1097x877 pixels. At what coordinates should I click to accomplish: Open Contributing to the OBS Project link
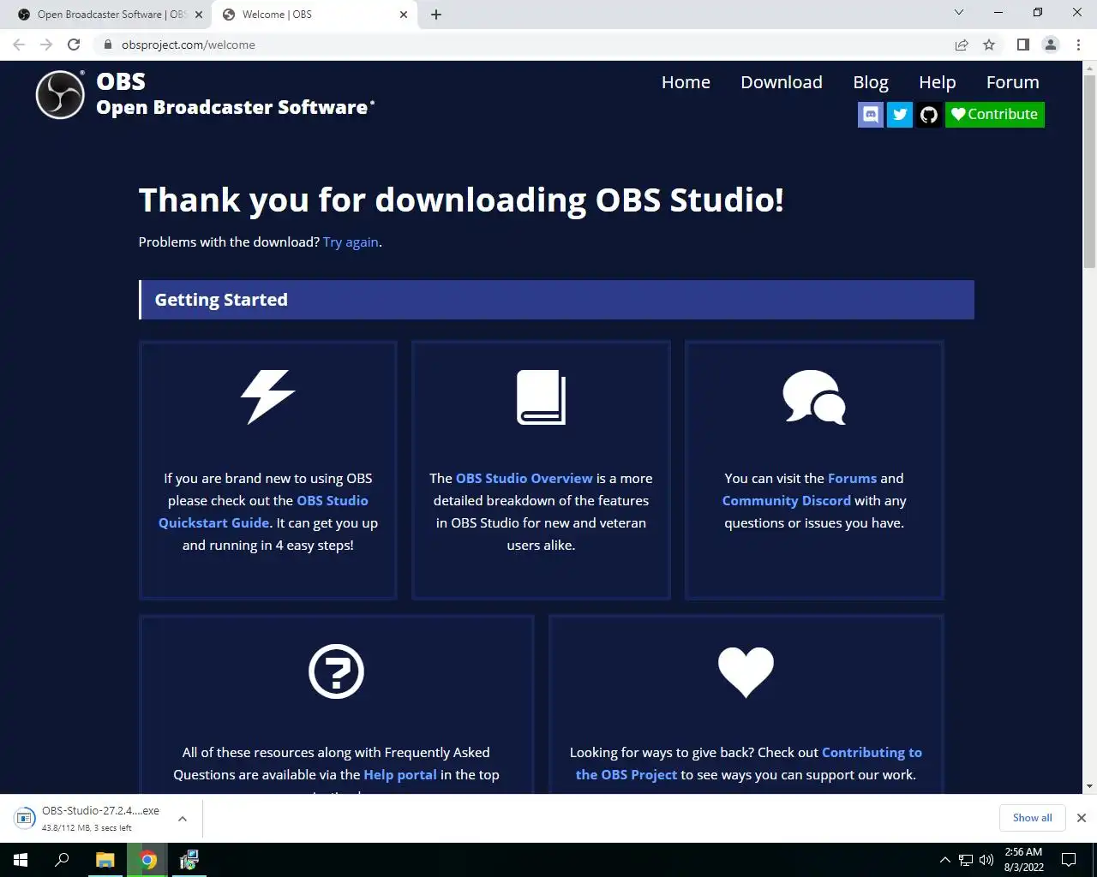pos(749,763)
